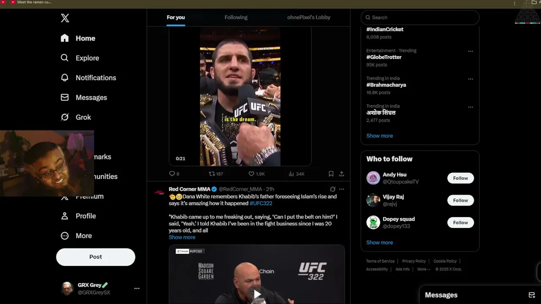Open Terms of Service link
Screen dimensions: 541x304
(380, 261)
